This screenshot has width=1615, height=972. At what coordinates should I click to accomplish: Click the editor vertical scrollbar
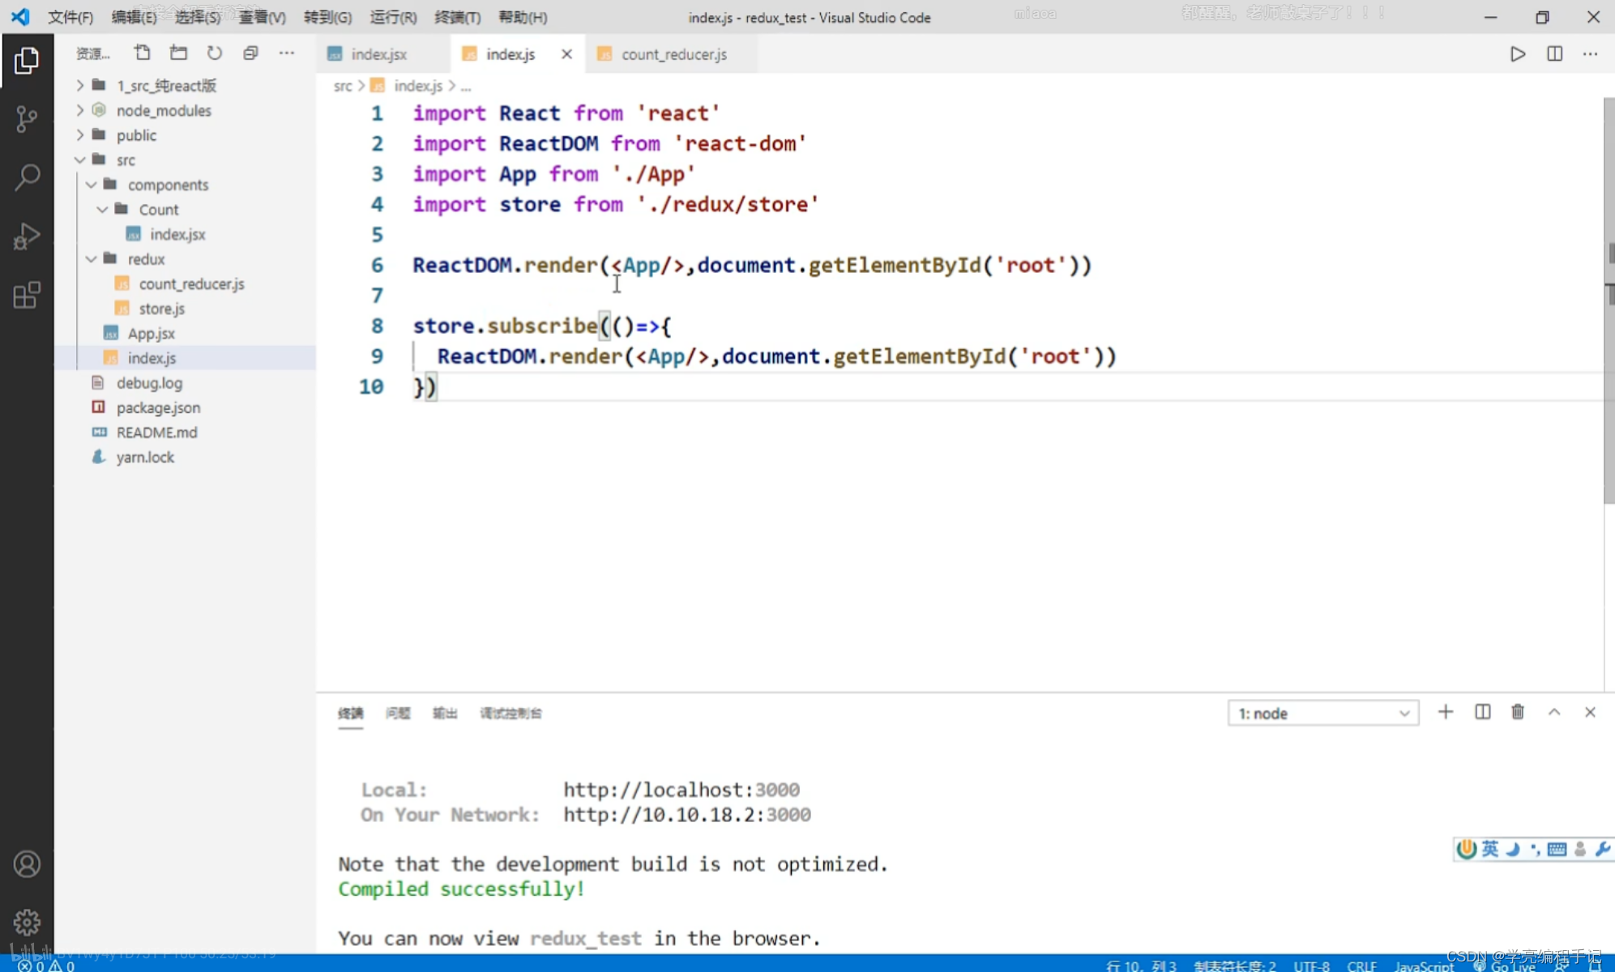tap(1609, 300)
